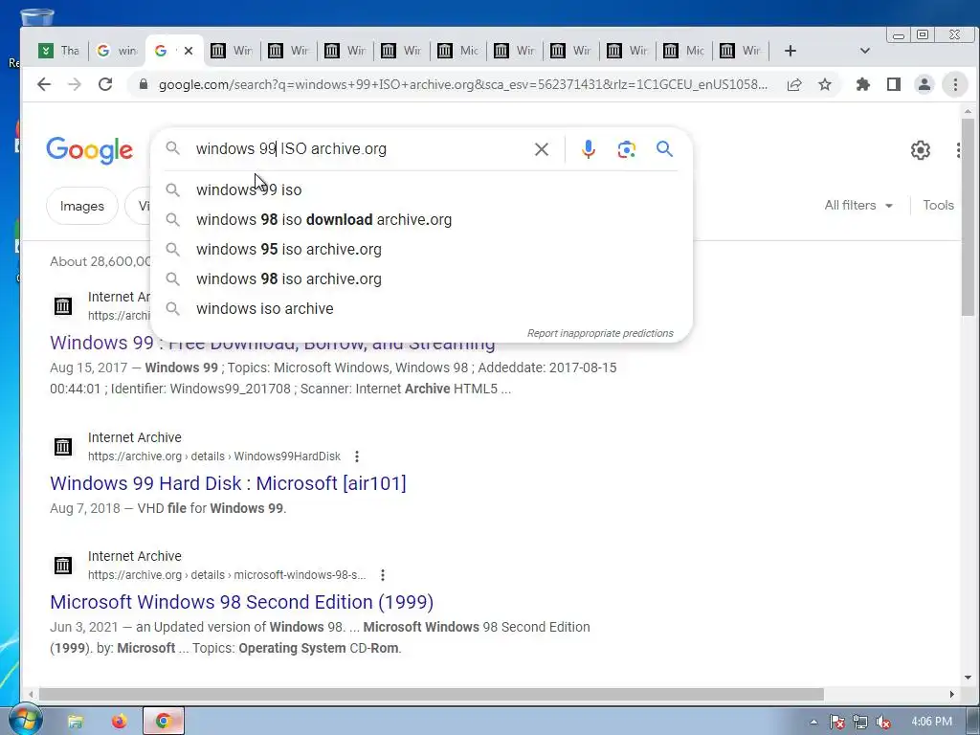Switch to the first 'Mic' archive tab
This screenshot has height=735, width=980.
(x=457, y=51)
